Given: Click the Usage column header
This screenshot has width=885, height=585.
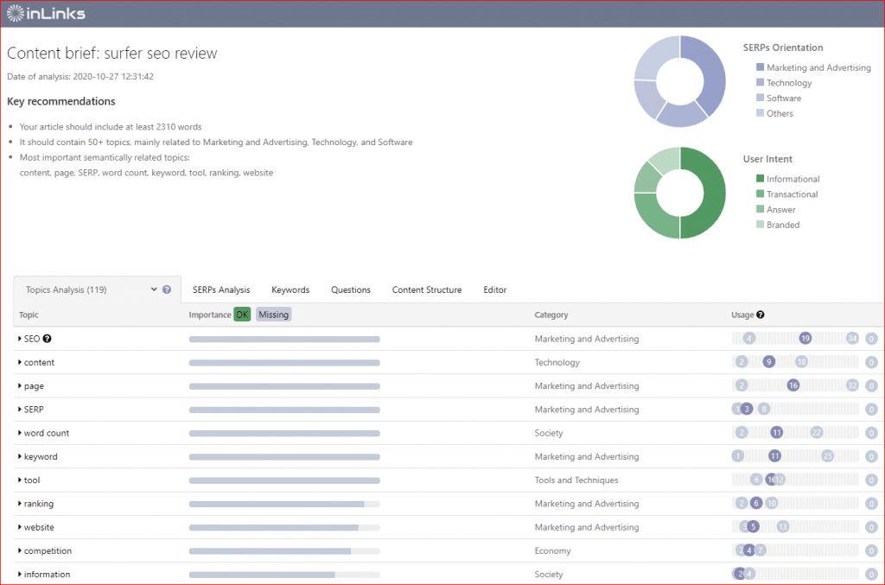Looking at the screenshot, I should point(742,315).
